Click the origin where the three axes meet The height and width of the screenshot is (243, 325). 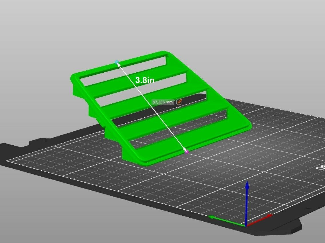(246, 226)
